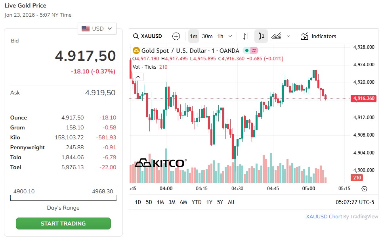382x237 pixels.
Task: Select the YTD date range tab
Action: (x=197, y=202)
